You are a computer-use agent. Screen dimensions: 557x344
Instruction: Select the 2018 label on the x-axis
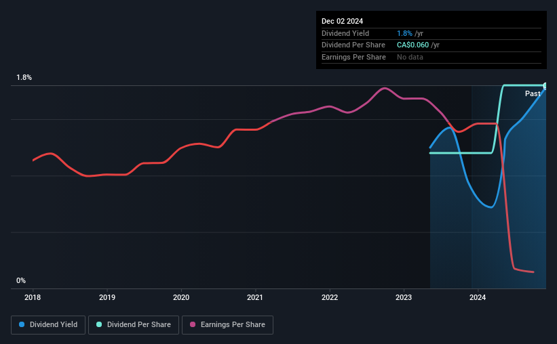[x=33, y=297]
